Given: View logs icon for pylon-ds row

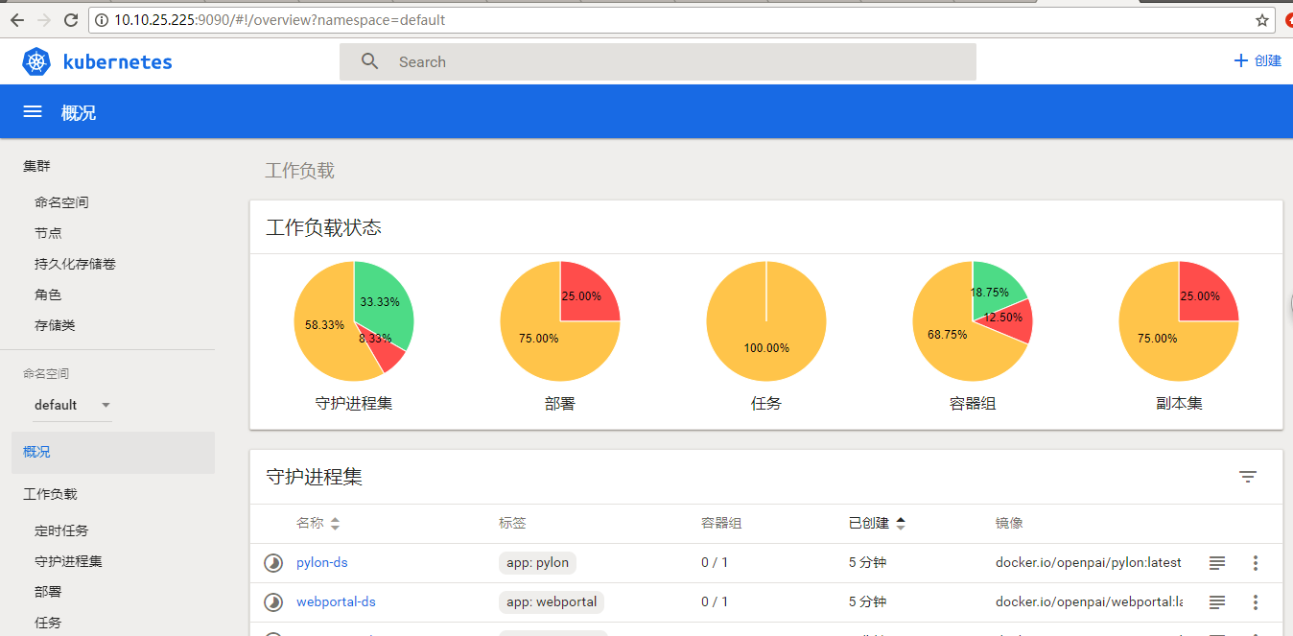Looking at the screenshot, I should coord(1216,563).
